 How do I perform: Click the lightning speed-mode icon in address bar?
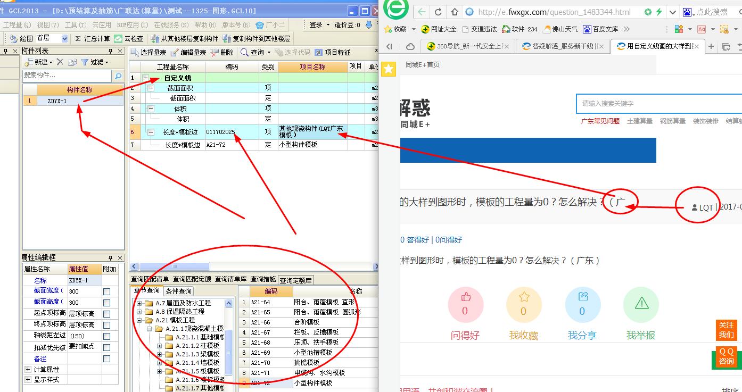[x=659, y=12]
